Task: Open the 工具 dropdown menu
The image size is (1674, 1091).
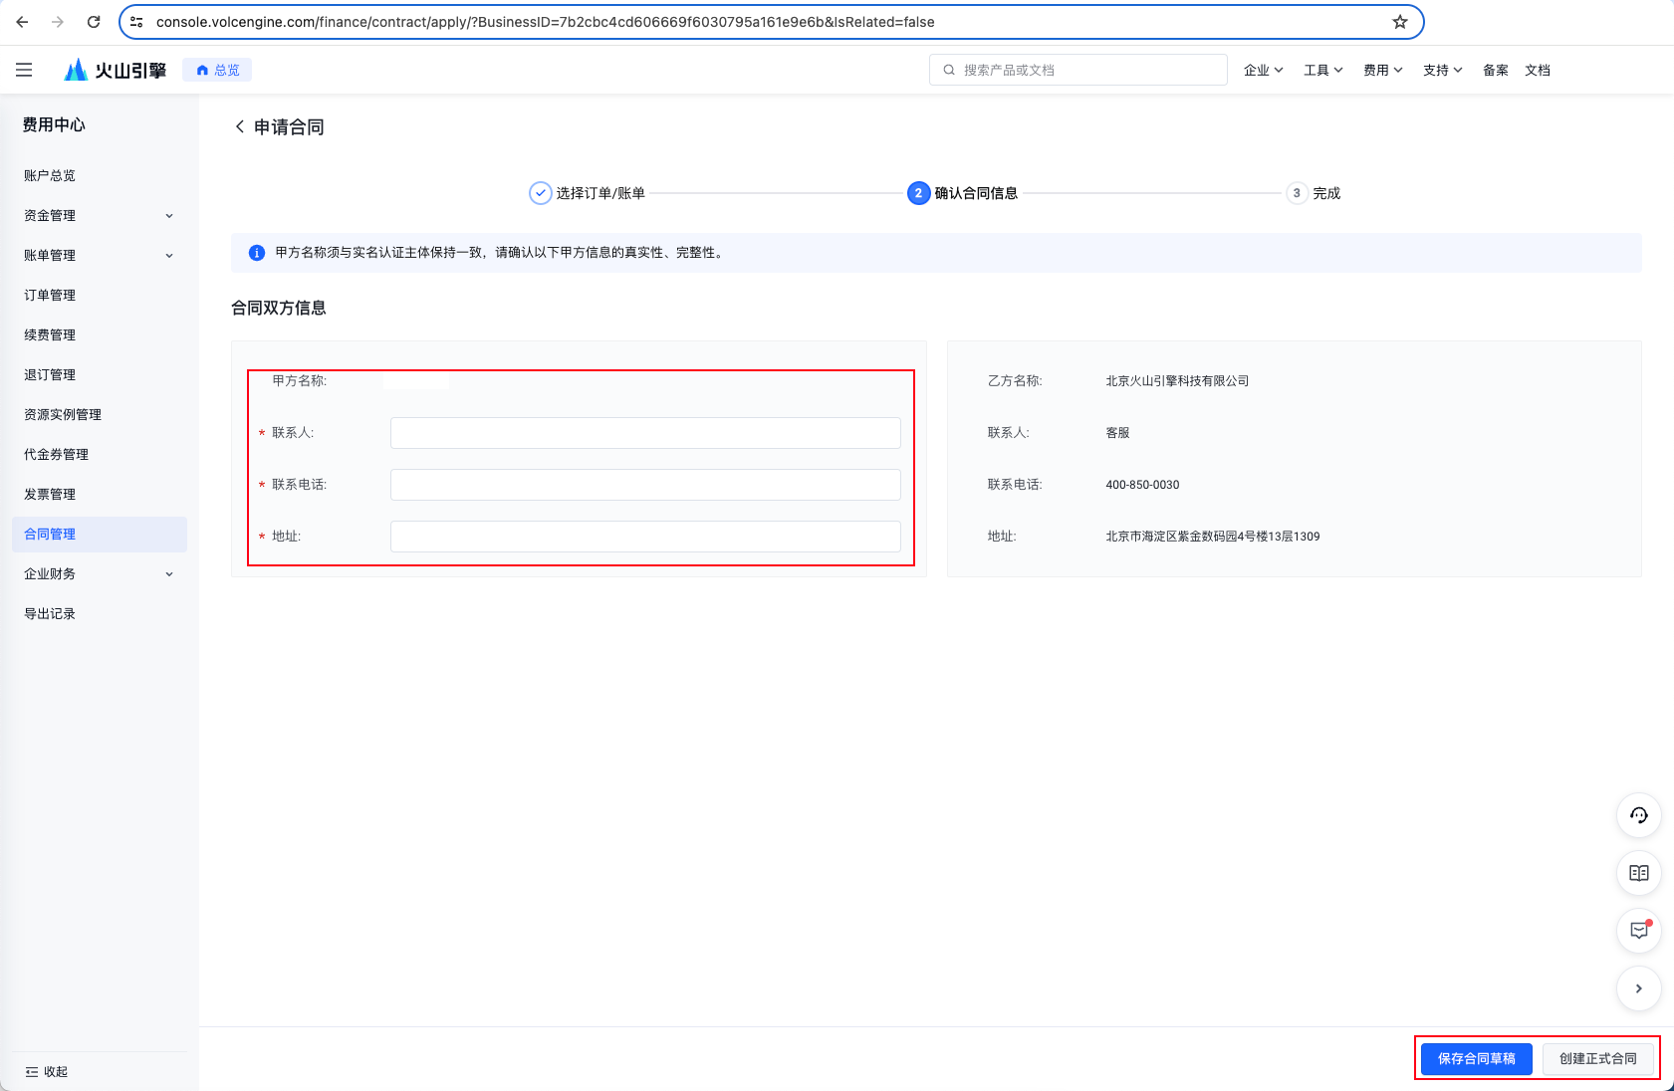Action: pyautogui.click(x=1323, y=70)
